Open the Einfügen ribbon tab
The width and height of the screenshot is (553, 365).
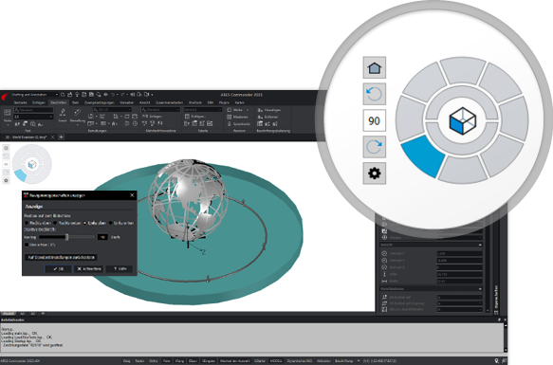point(39,102)
